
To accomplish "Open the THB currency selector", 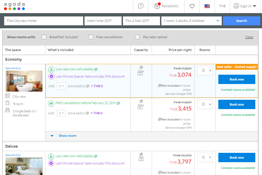I will (x=222, y=6).
